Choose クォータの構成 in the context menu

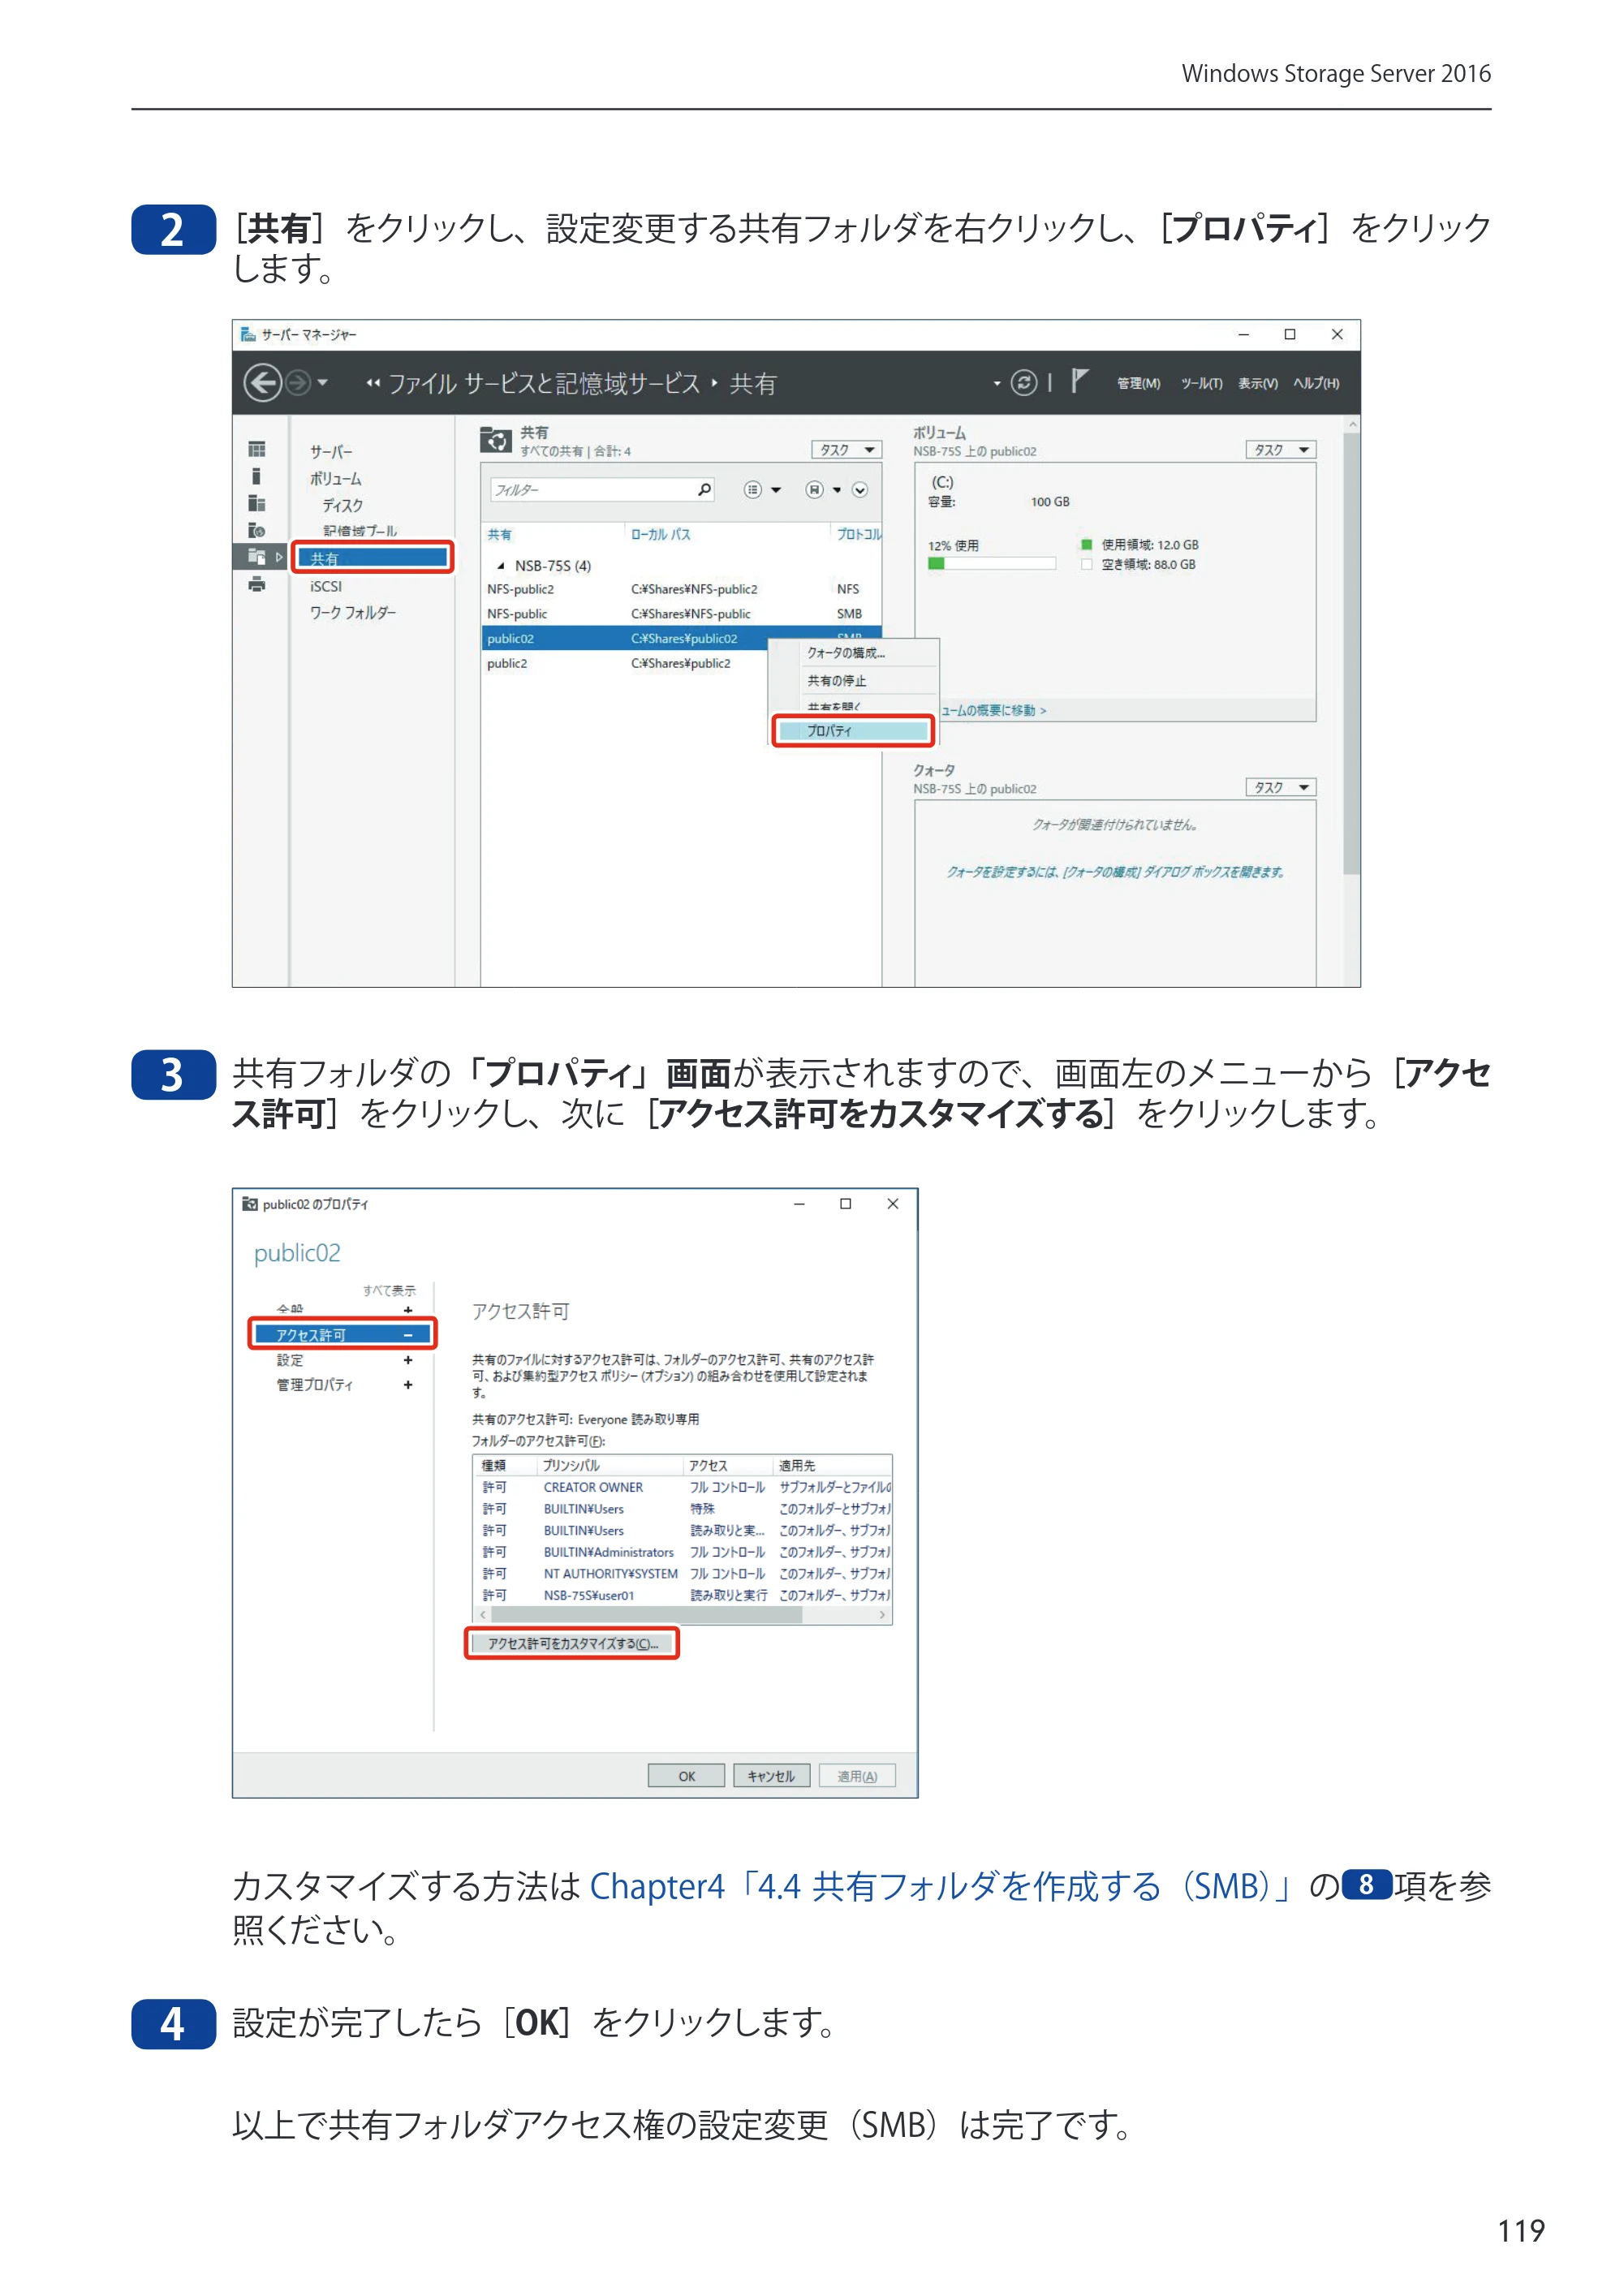click(x=853, y=653)
